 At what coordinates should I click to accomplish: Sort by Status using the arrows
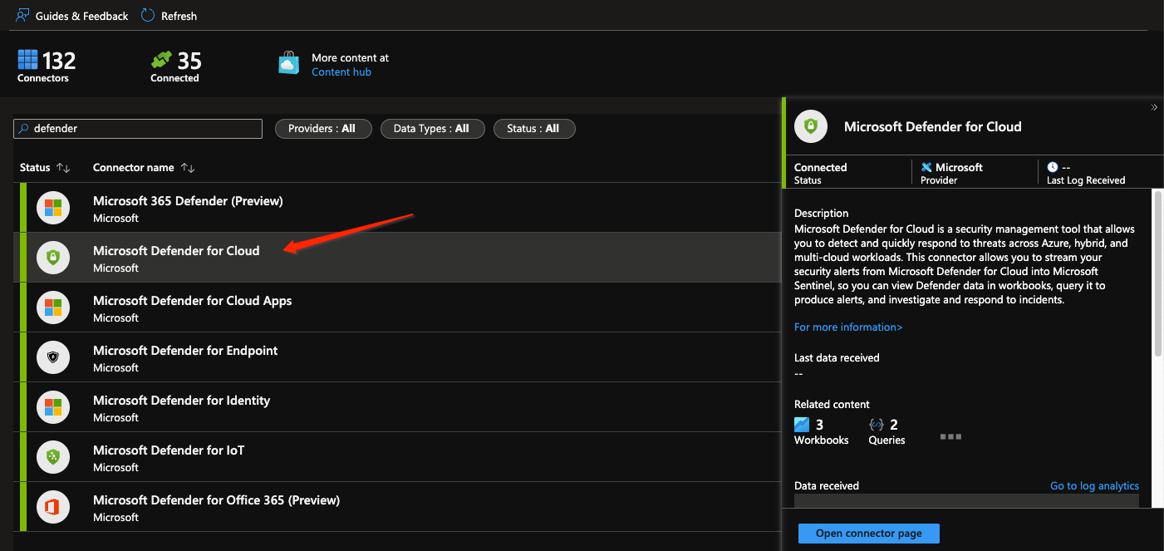tap(63, 168)
